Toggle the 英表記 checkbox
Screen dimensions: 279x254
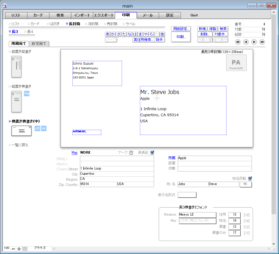pyautogui.click(x=152, y=153)
